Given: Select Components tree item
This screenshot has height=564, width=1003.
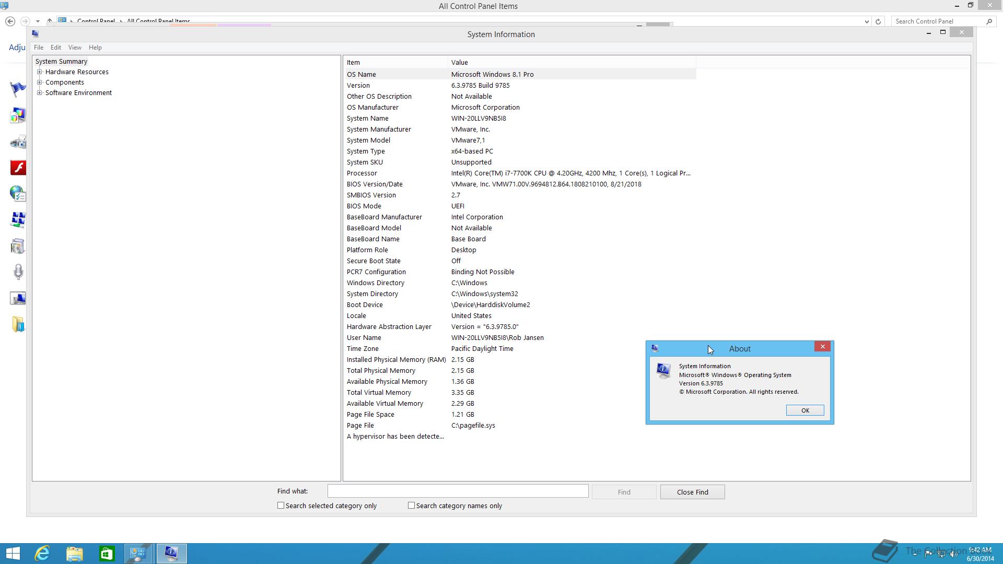Looking at the screenshot, I should (x=65, y=83).
